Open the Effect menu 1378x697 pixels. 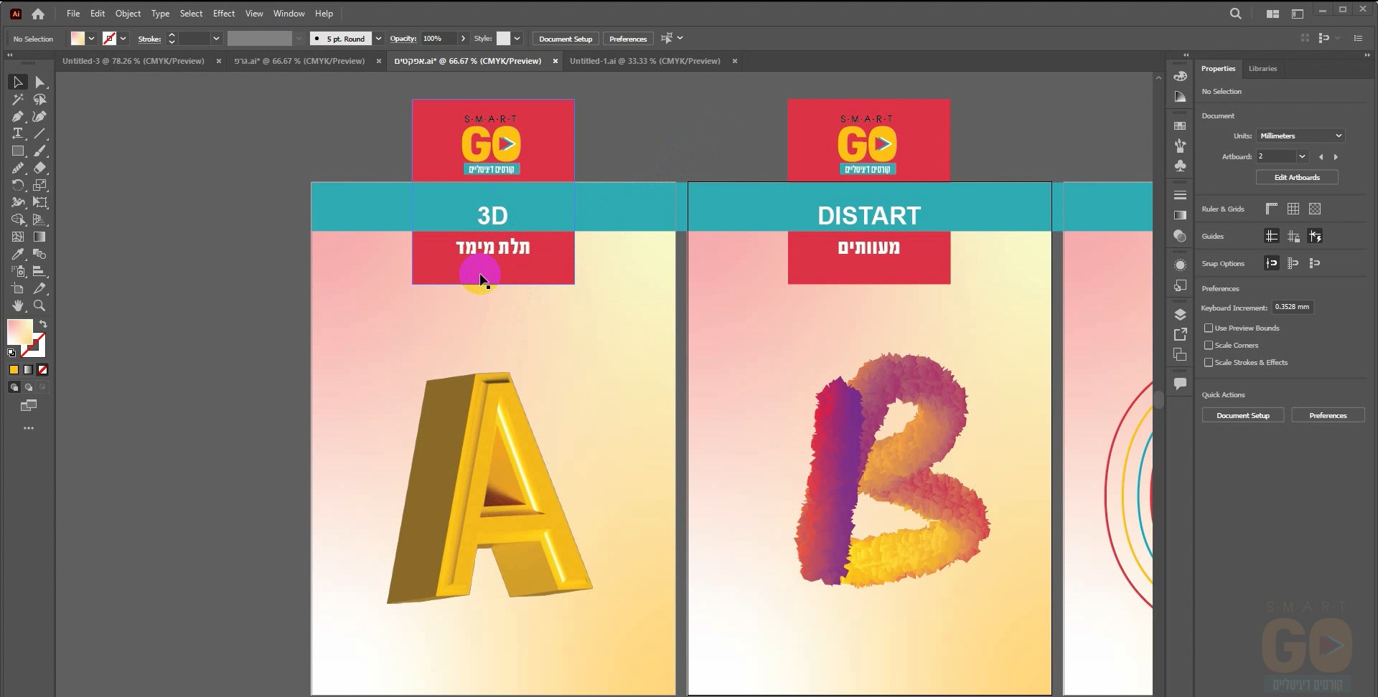[x=223, y=14]
